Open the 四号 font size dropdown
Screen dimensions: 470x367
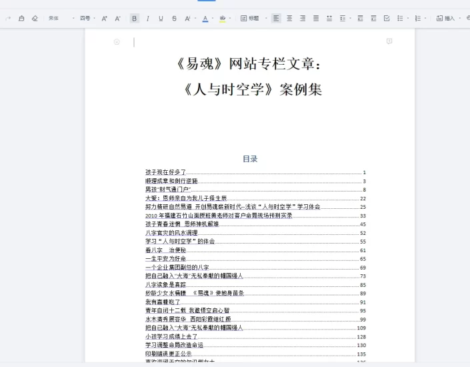[x=87, y=19]
